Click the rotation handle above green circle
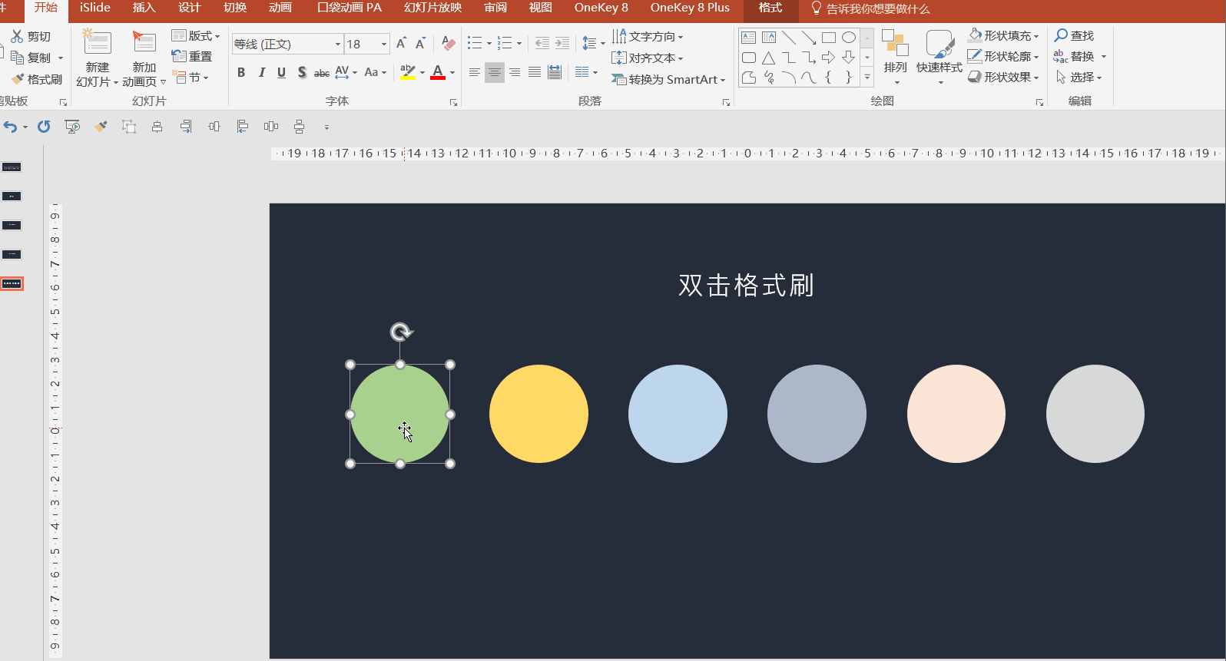 (x=401, y=332)
